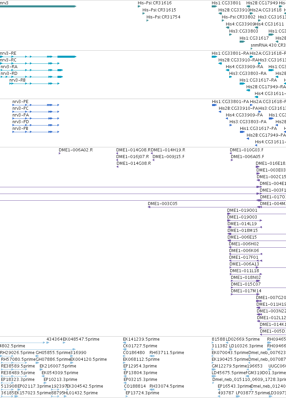This screenshot has width=286, height=398.
Task: Open EST EK141239.5prime
Action: tap(141, 339)
